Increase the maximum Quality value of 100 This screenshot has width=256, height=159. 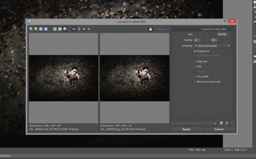[219, 39]
